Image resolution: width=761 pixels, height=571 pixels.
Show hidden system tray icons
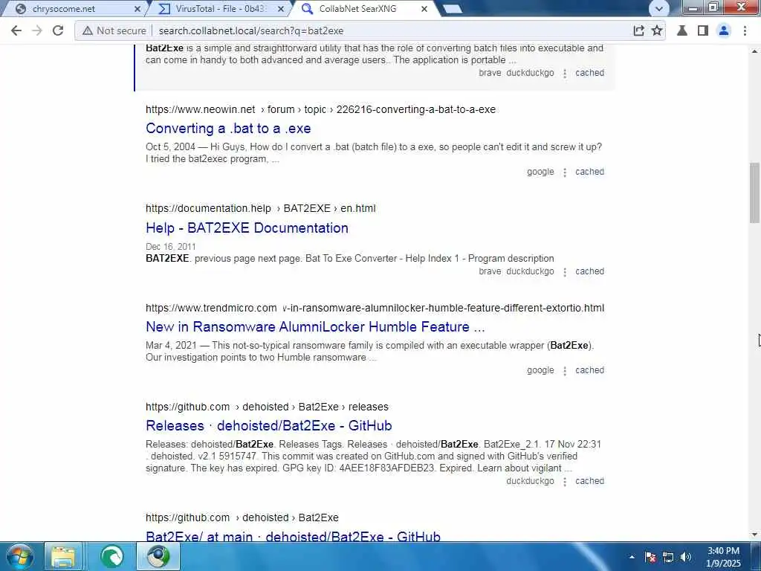point(632,557)
